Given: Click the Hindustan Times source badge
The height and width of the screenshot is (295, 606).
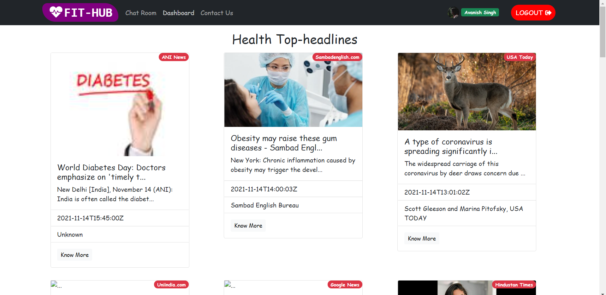Looking at the screenshot, I should [x=514, y=285].
